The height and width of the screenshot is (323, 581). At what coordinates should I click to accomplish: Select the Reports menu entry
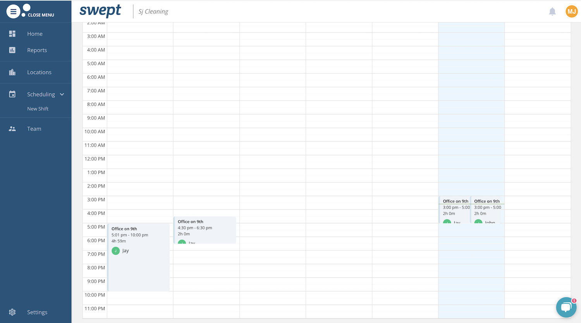coord(37,50)
